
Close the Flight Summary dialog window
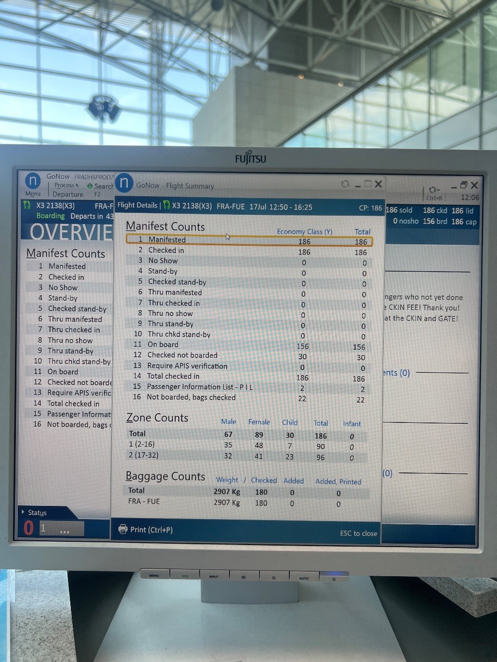coord(379,184)
